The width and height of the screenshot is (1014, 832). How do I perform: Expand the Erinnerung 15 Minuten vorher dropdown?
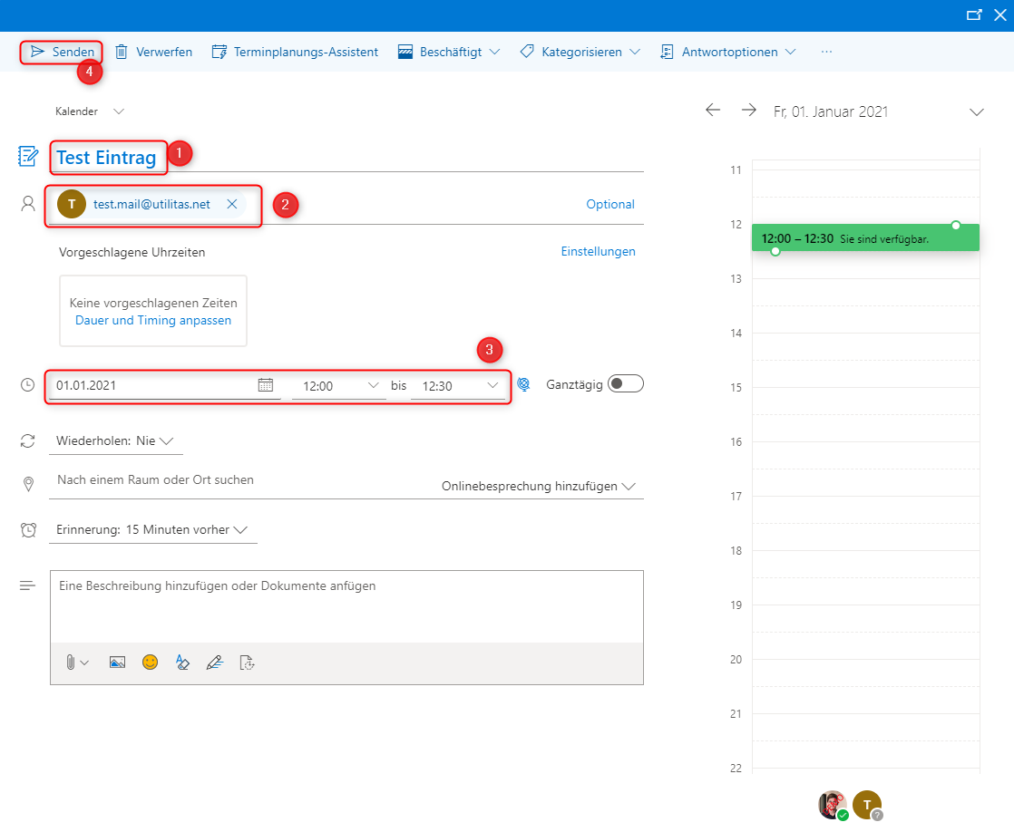[152, 530]
